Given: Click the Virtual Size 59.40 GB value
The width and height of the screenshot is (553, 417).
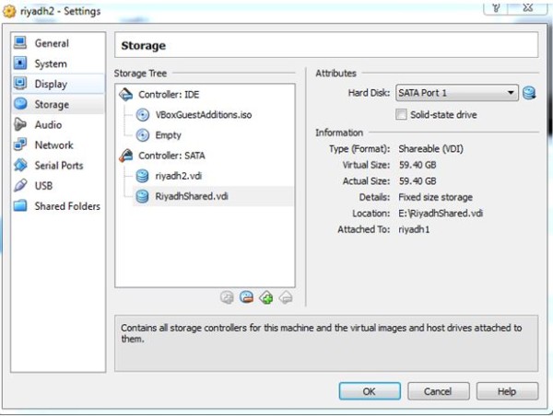Looking at the screenshot, I should click(418, 165).
